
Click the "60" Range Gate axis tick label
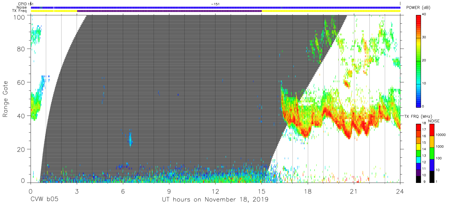pyautogui.click(x=21, y=83)
